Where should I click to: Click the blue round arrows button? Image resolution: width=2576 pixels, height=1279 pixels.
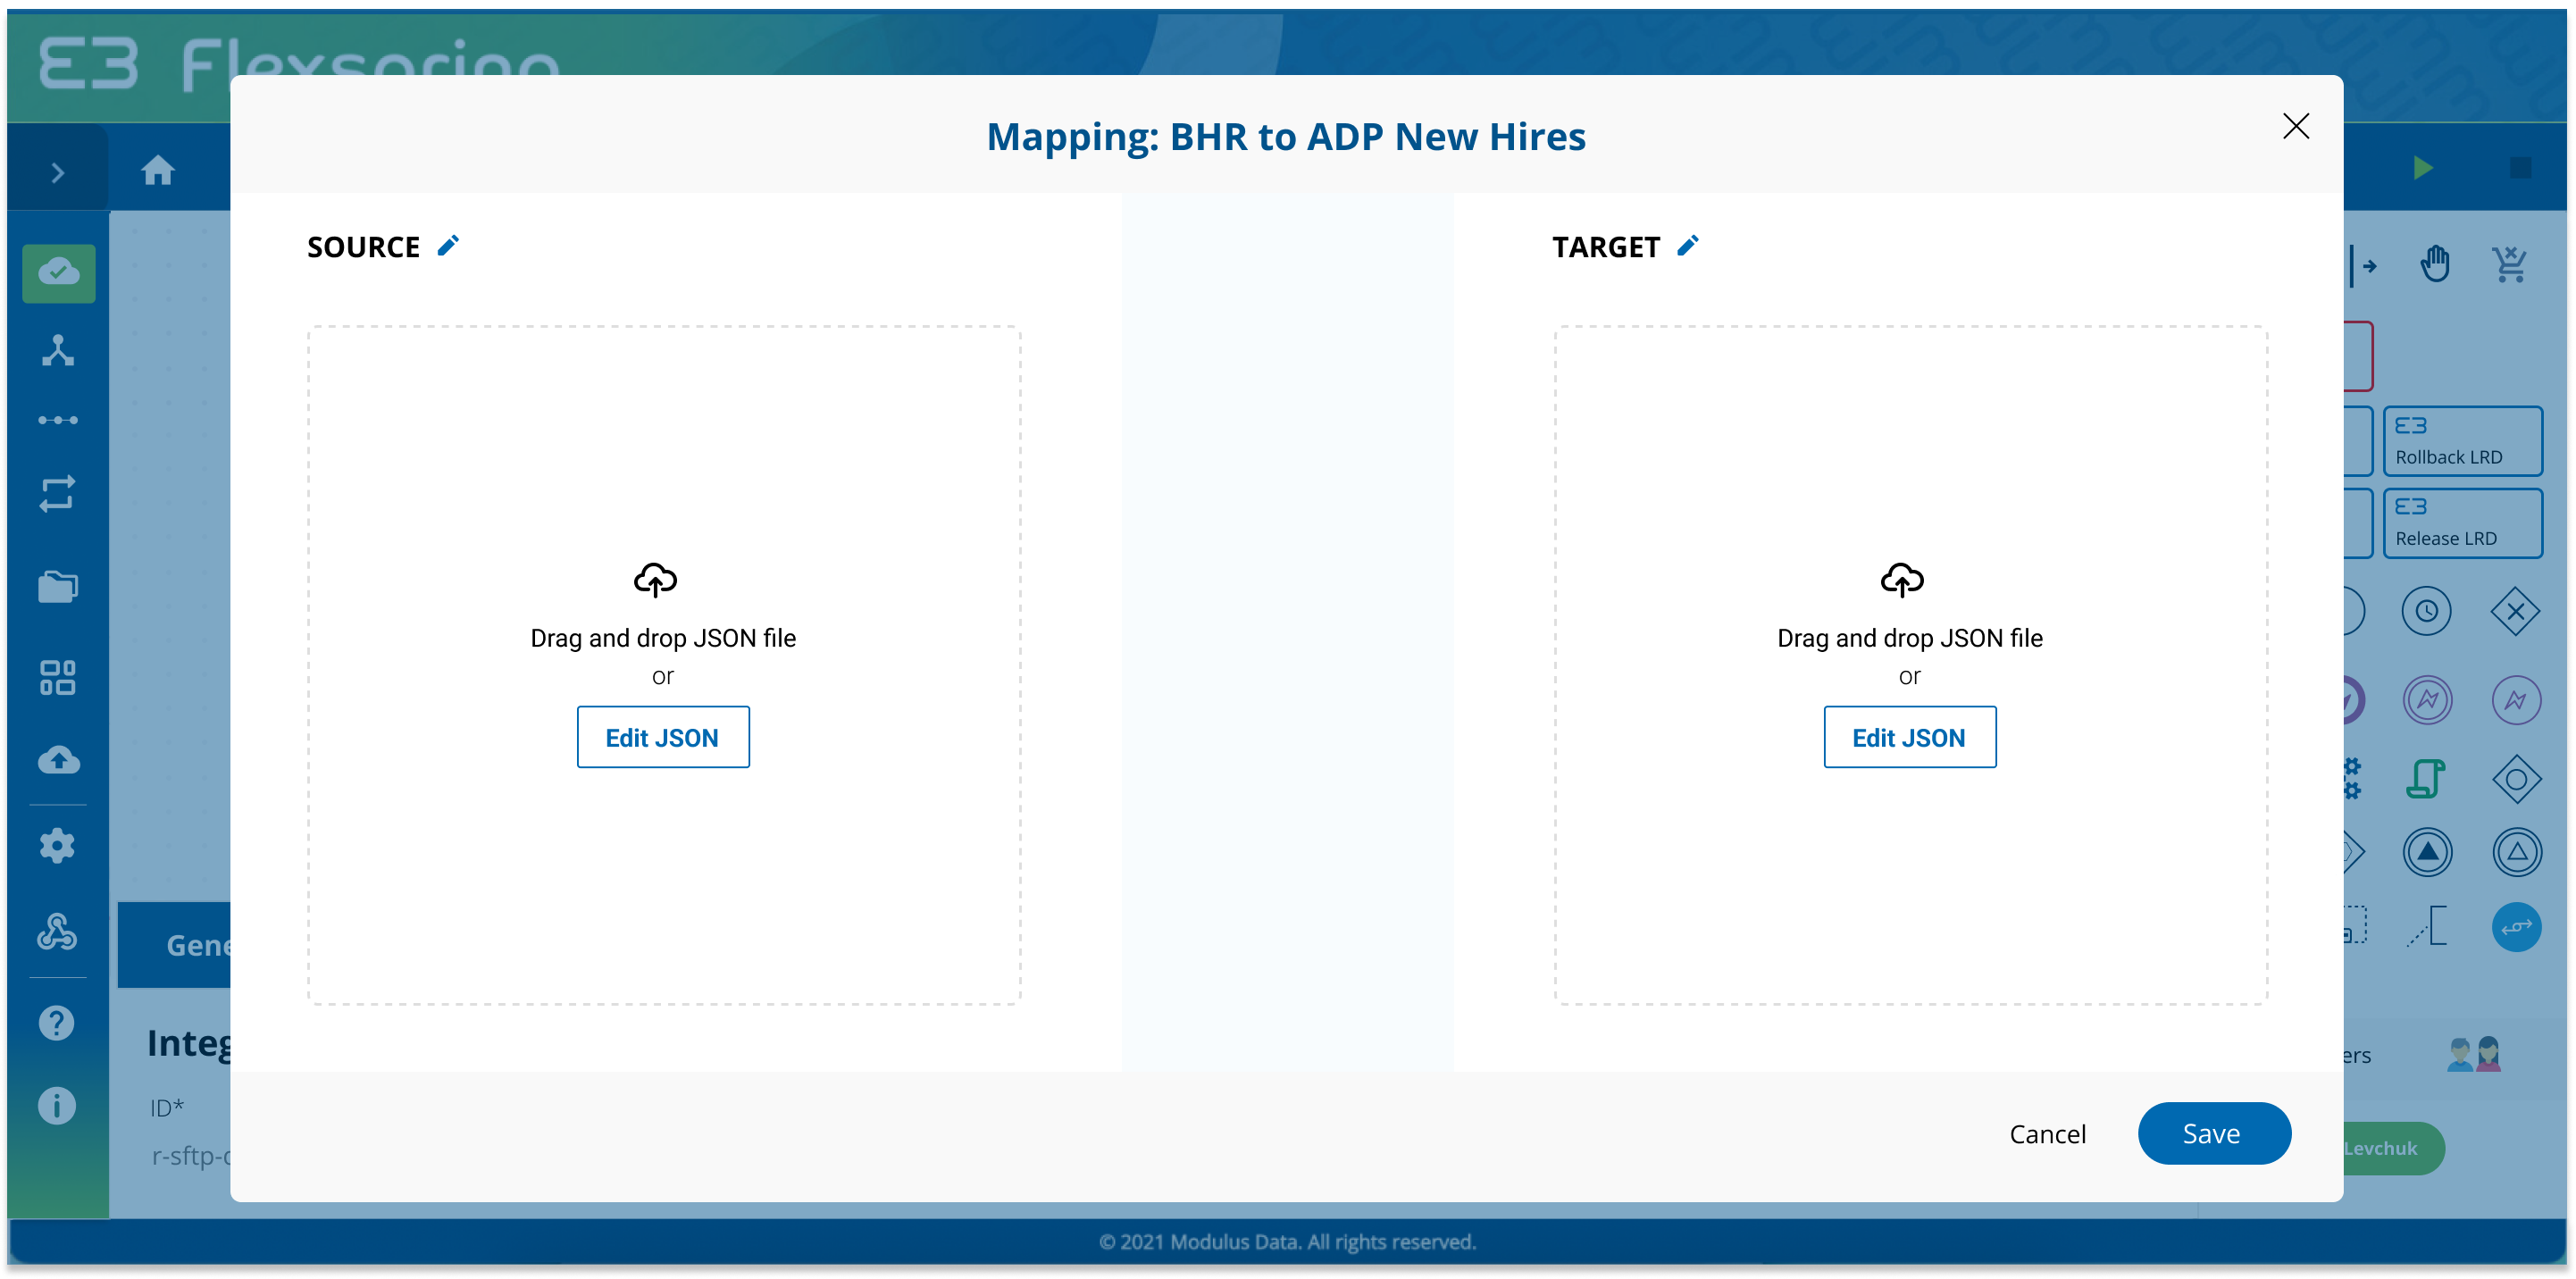[x=2516, y=927]
